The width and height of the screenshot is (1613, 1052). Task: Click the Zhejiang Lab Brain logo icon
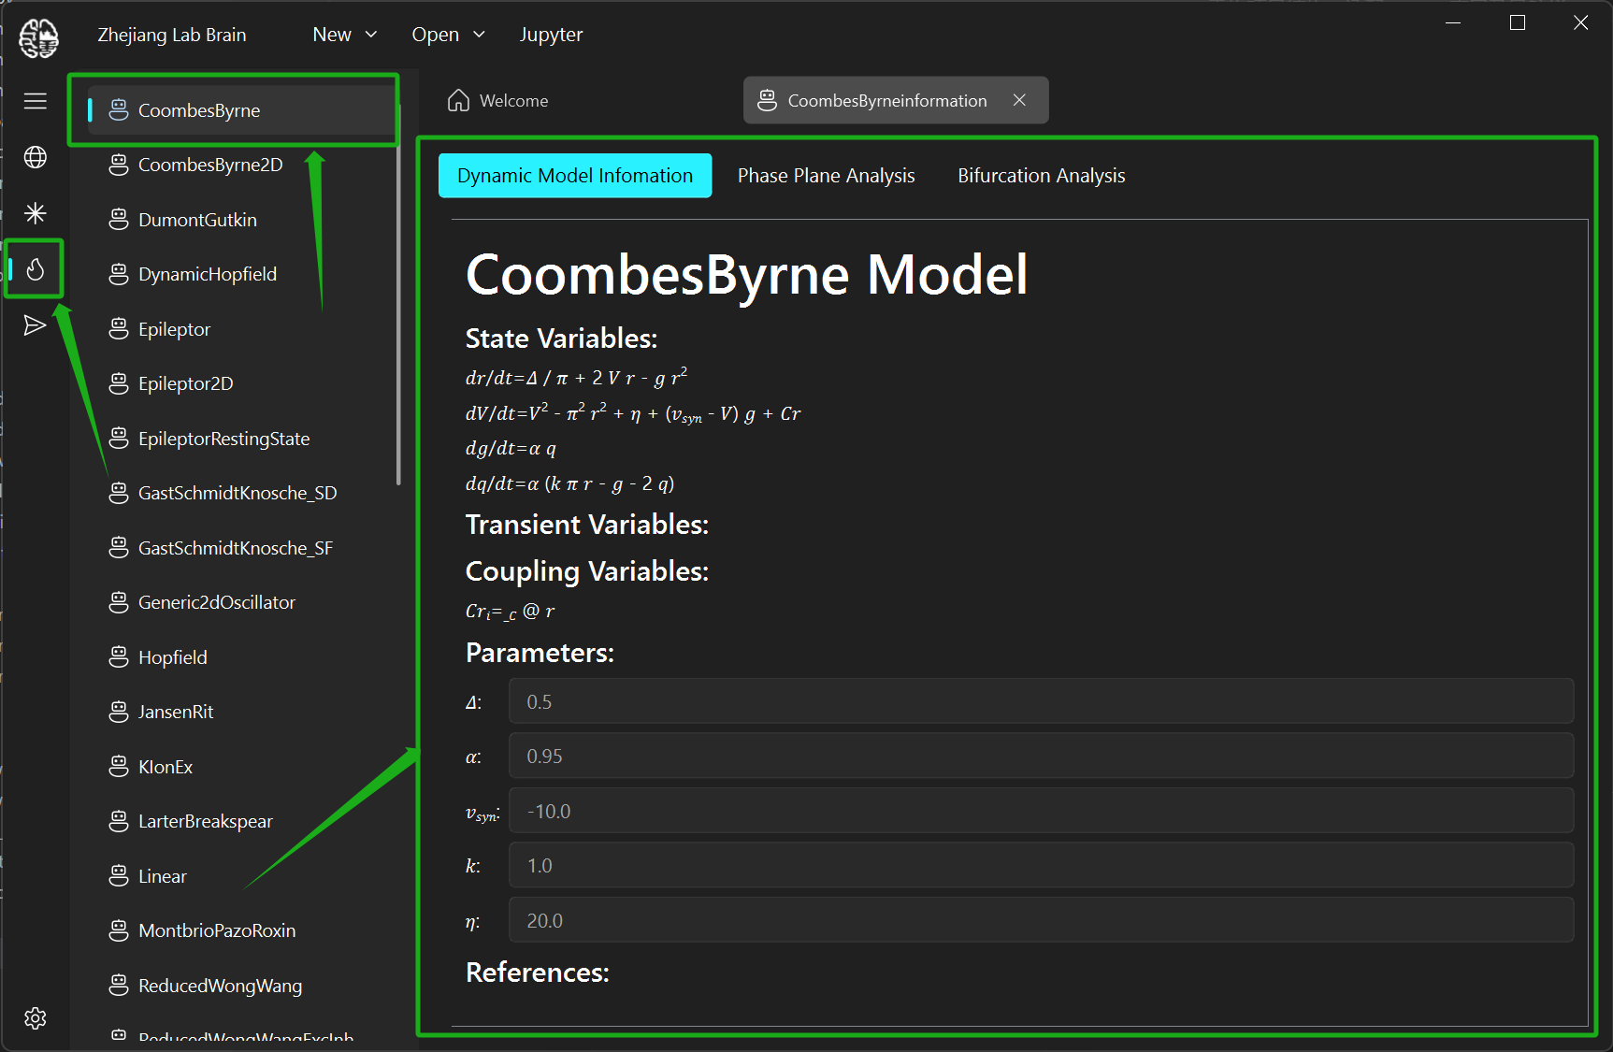click(38, 38)
